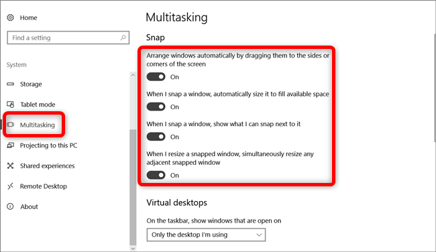The height and width of the screenshot is (252, 436).
Task: Click the Home gear icon
Action: pyautogui.click(x=10, y=17)
